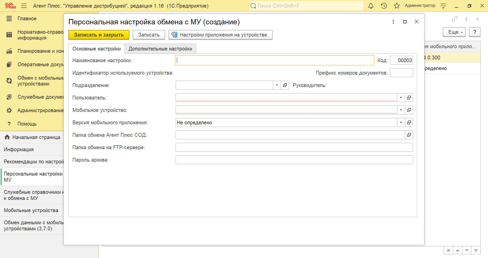
Task: Click gear icon on device app settings button
Action: (174, 35)
